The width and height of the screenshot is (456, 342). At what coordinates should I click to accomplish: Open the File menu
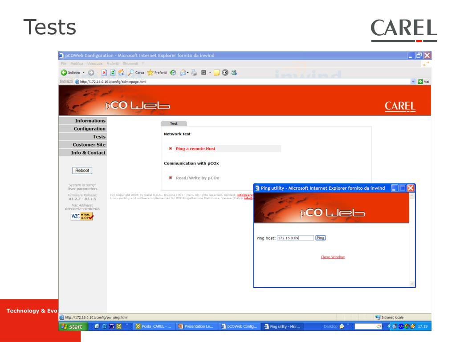(x=64, y=64)
